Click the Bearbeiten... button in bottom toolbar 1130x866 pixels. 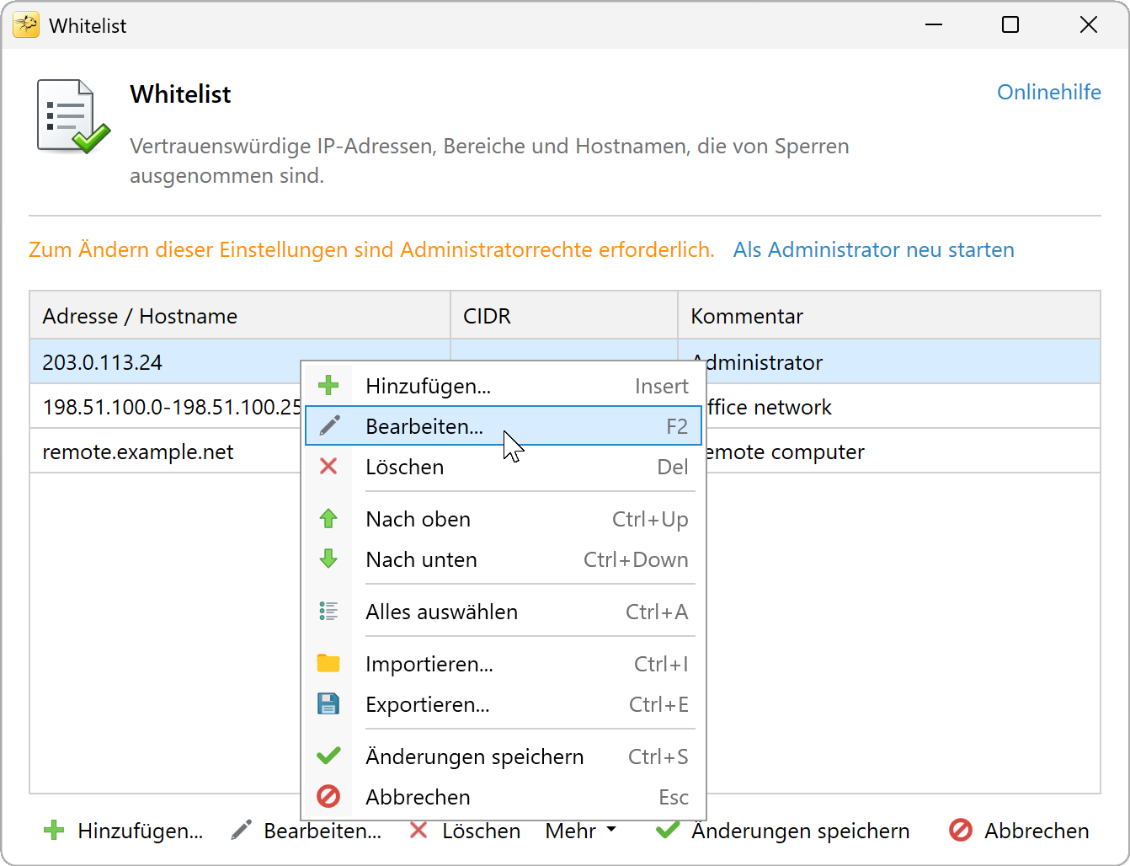[306, 831]
